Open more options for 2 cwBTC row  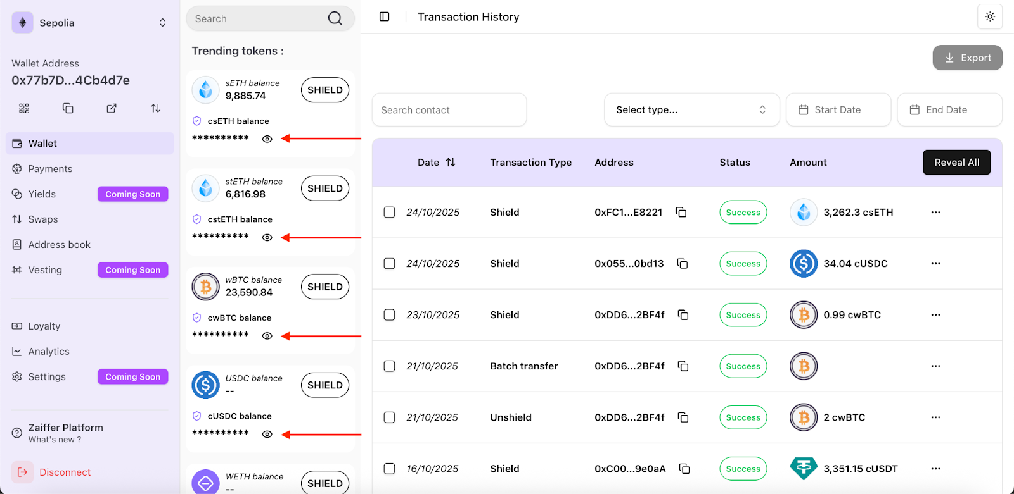[936, 417]
